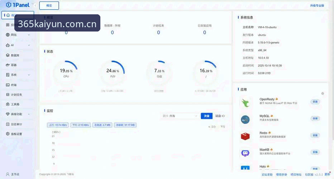The height and width of the screenshot is (179, 334).
Task: Open 计划任务 scheduled tasks icon
Action: click(x=8, y=95)
